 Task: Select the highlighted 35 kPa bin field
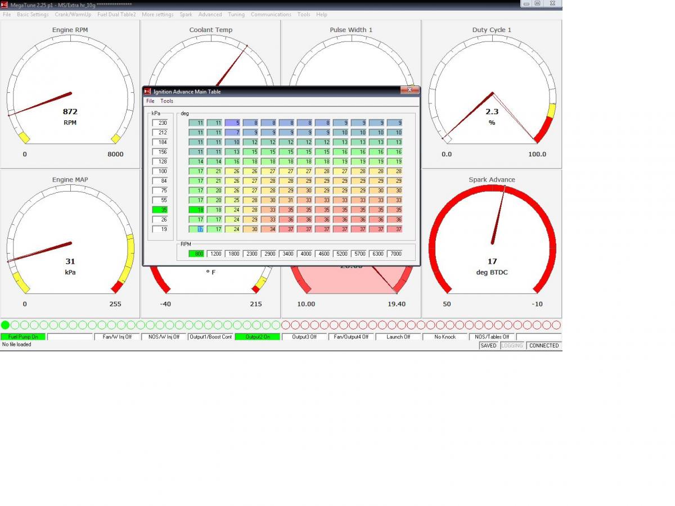click(160, 210)
